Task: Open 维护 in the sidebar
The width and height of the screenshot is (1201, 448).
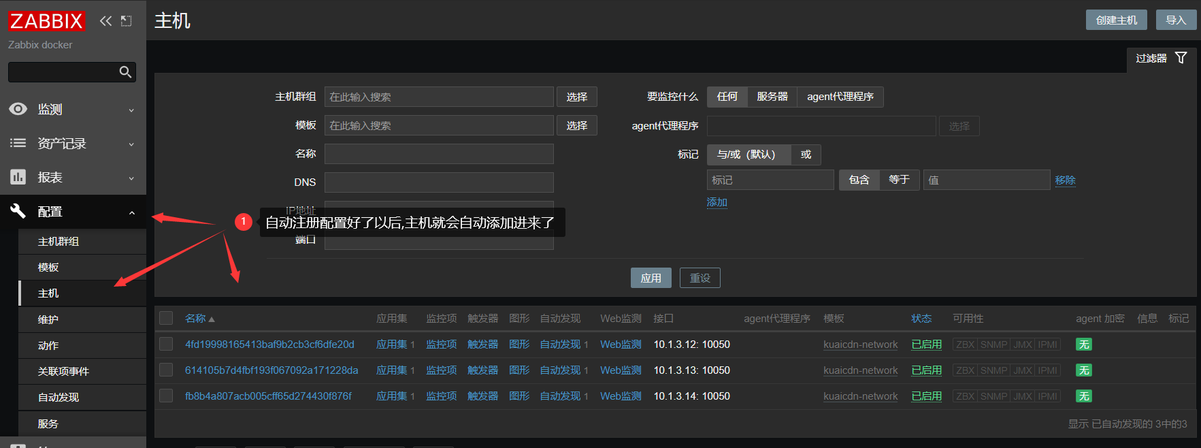Action: click(82, 319)
